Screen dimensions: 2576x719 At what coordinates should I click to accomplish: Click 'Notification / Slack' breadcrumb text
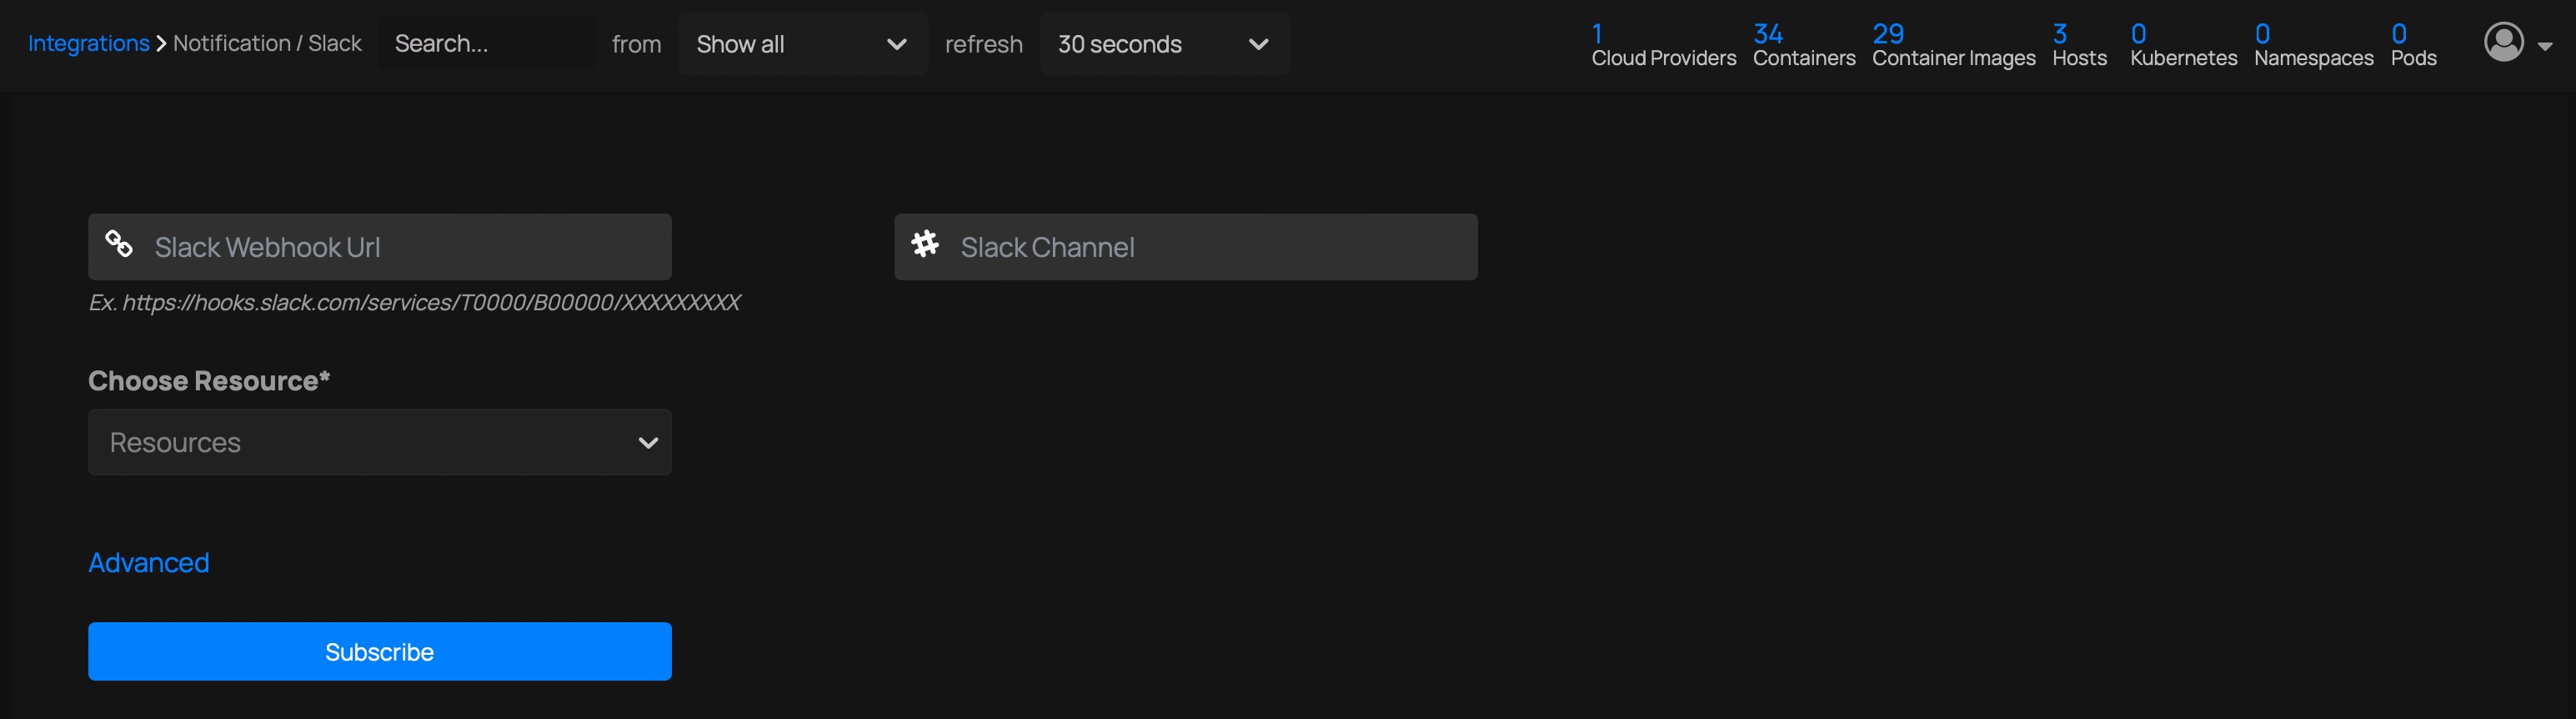tap(267, 43)
